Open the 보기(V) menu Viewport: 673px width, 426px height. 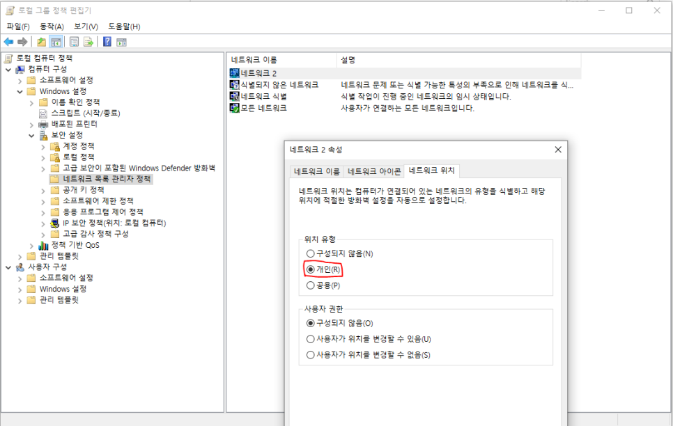(x=86, y=26)
